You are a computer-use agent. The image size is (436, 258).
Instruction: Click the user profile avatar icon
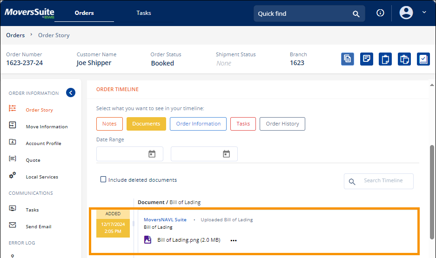[x=406, y=13]
